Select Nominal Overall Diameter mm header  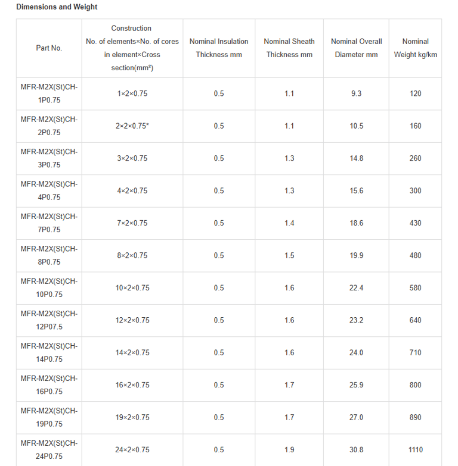(356, 48)
